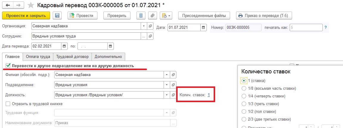Viewport: 343px width, 128px height.
Task: Enable 'Отразить в трудовой книжке' checkbox
Action: (x=8, y=104)
